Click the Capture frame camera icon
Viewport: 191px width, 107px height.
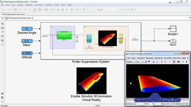pos(178,62)
